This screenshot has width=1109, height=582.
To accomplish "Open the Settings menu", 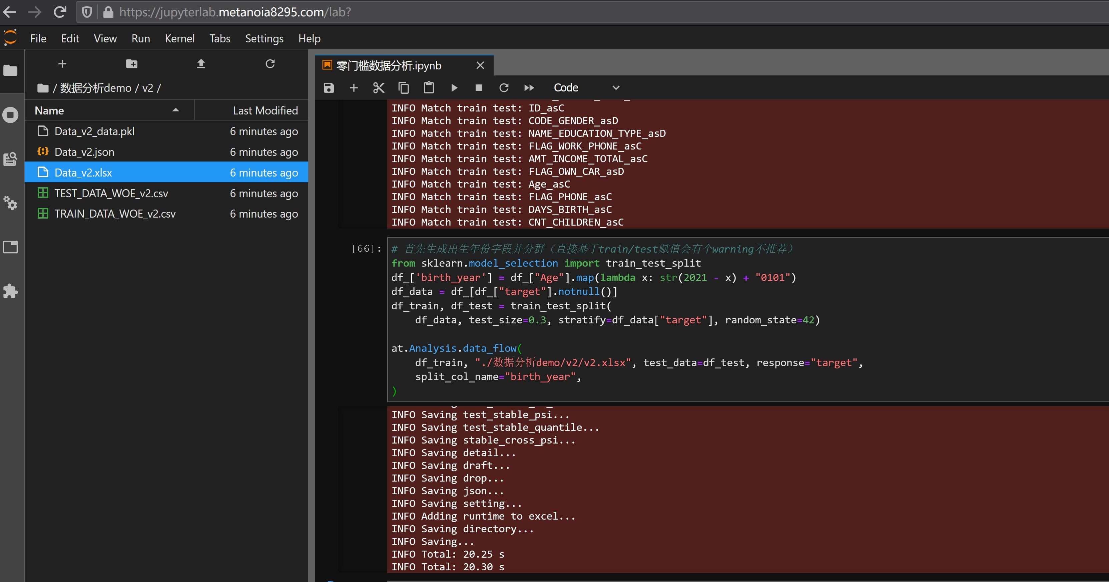I will pos(264,39).
